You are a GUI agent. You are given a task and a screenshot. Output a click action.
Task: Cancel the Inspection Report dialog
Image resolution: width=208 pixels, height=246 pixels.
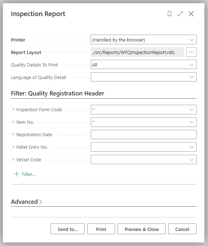(x=182, y=229)
